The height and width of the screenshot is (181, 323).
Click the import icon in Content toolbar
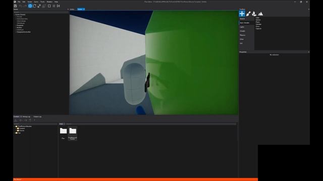[x=16, y=120]
